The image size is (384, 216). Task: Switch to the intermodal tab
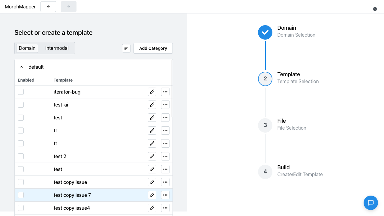pyautogui.click(x=57, y=48)
